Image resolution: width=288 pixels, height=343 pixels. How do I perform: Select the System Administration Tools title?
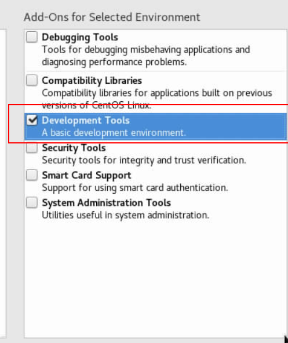click(106, 203)
